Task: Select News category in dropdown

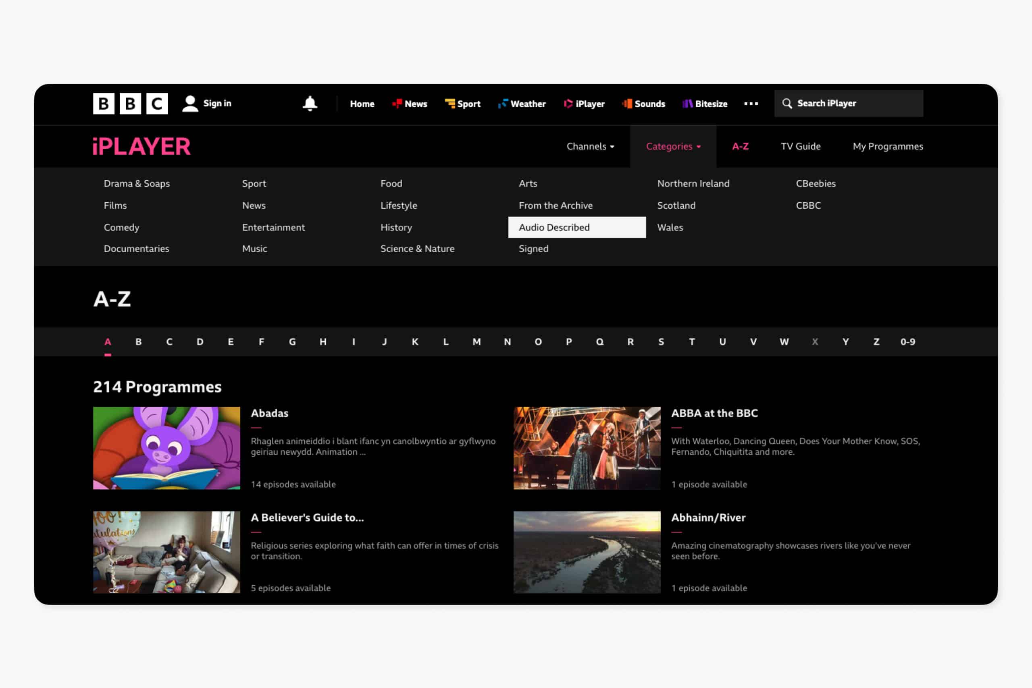Action: tap(254, 206)
